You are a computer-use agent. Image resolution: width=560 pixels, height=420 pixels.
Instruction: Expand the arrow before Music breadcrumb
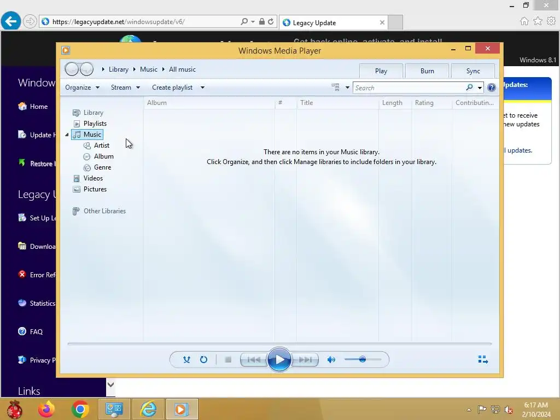pos(135,69)
